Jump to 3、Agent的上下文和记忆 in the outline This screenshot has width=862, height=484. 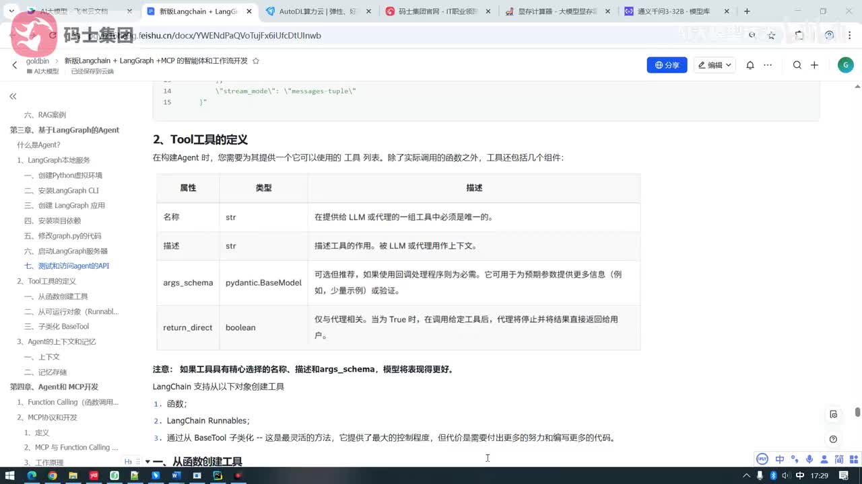point(57,341)
